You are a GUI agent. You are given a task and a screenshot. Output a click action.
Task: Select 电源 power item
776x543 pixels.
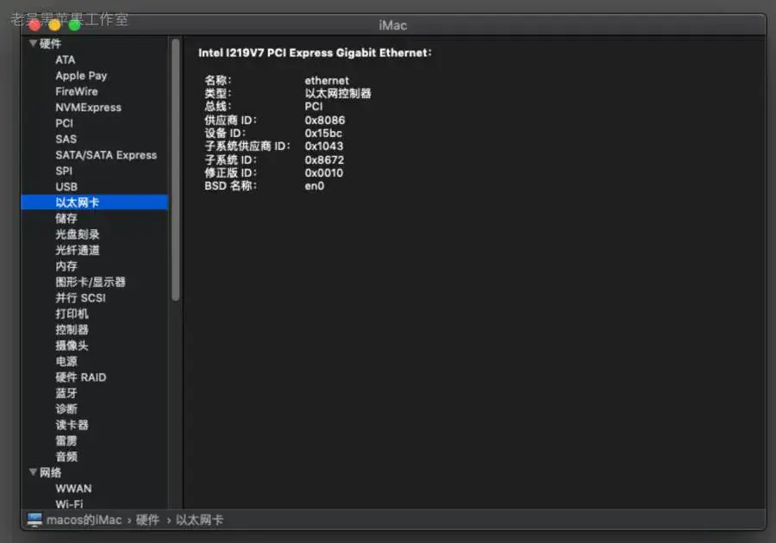coord(66,361)
